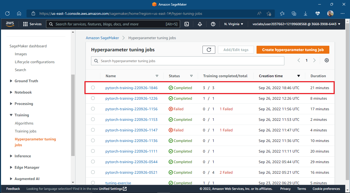Open the browser settings ellipsis menu
The height and width of the screenshot is (193, 350).
click(343, 13)
